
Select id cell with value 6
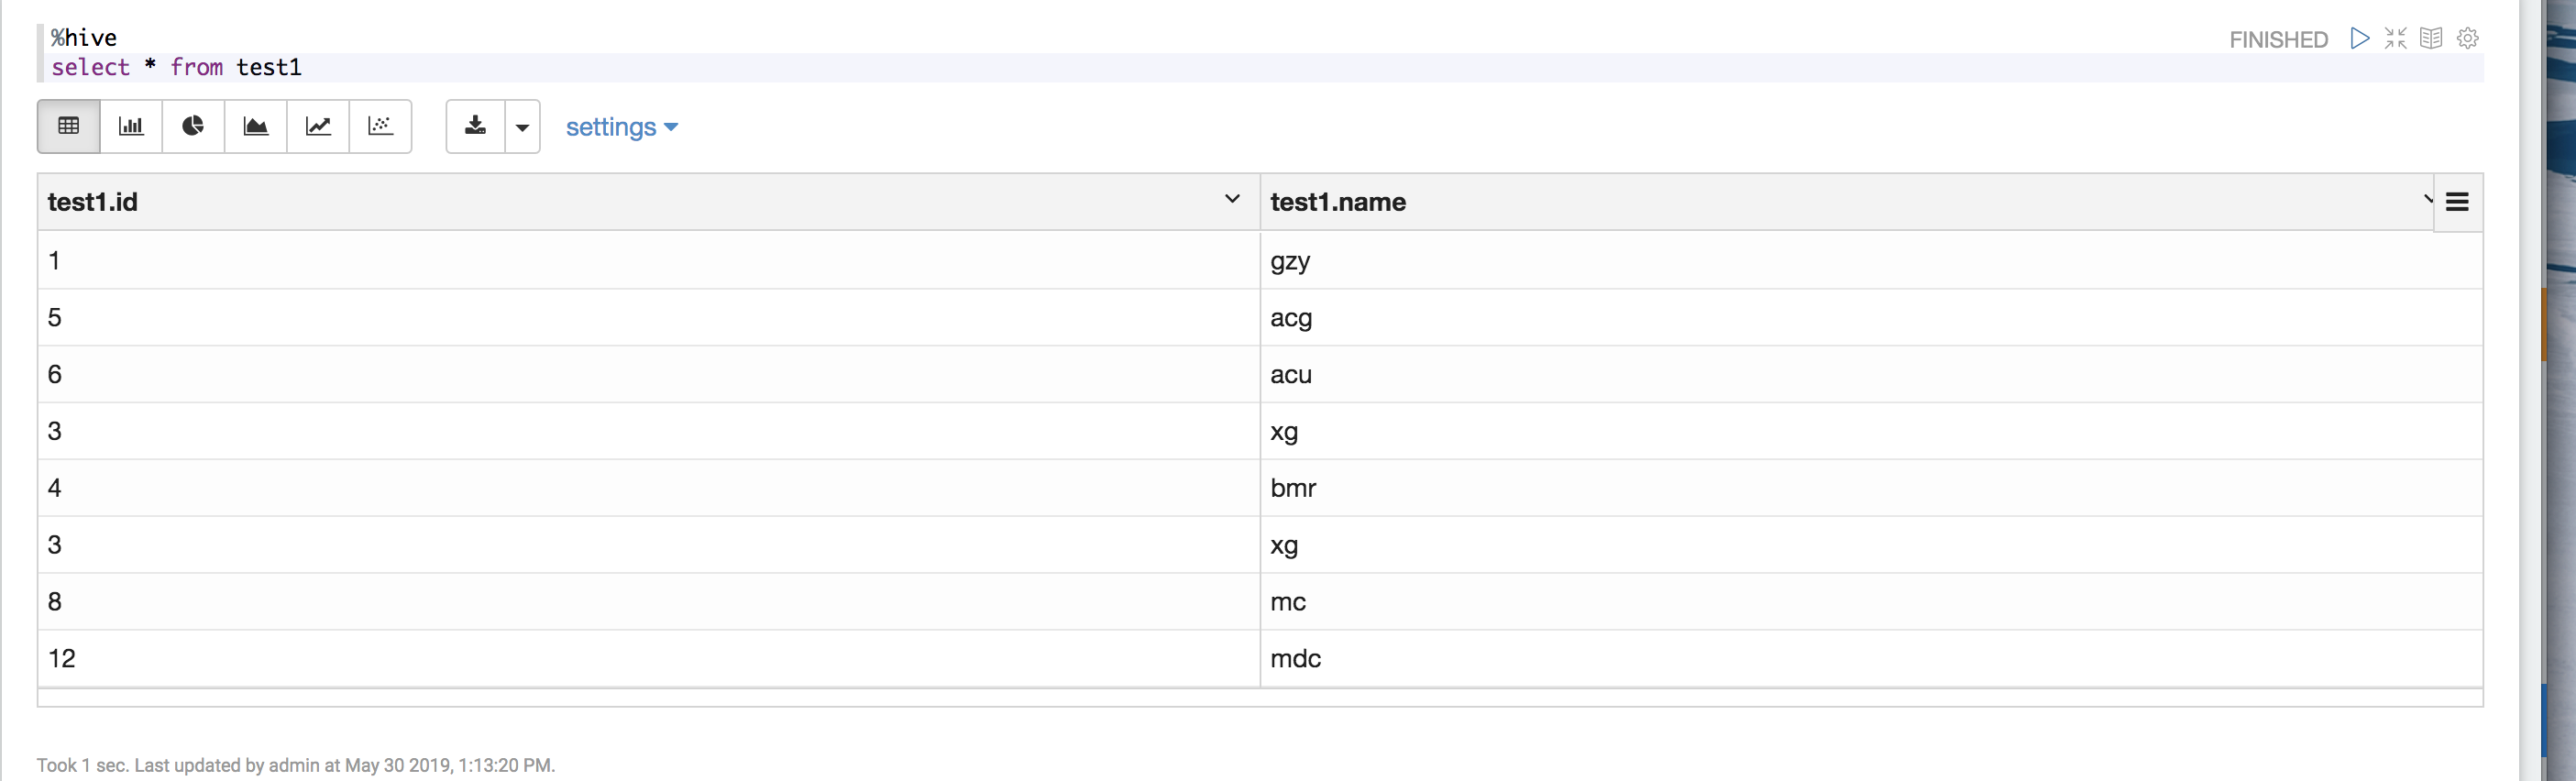tap(649, 374)
